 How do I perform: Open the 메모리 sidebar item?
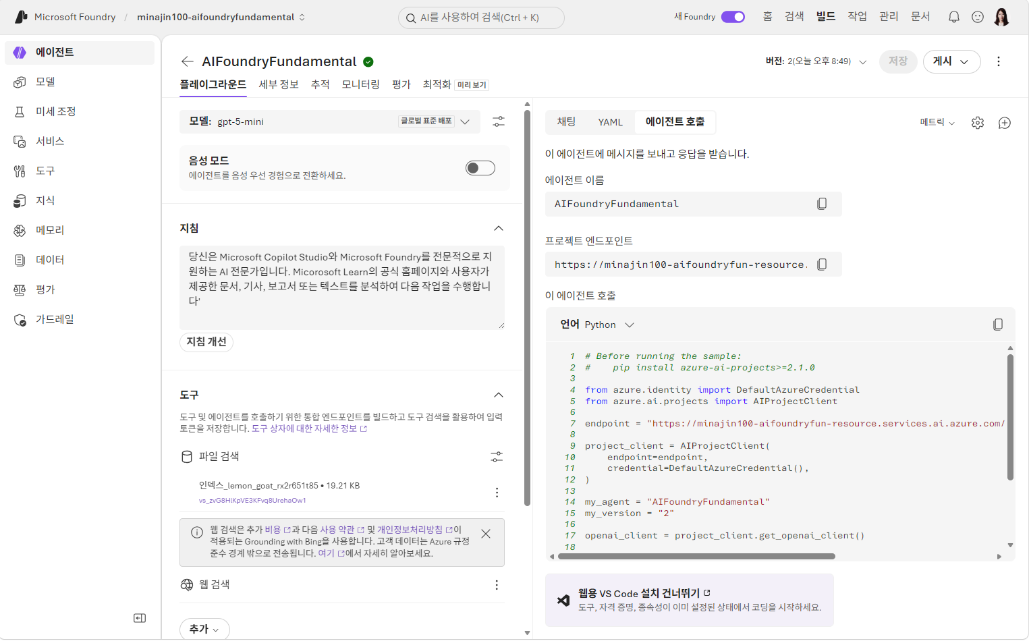tap(80, 231)
